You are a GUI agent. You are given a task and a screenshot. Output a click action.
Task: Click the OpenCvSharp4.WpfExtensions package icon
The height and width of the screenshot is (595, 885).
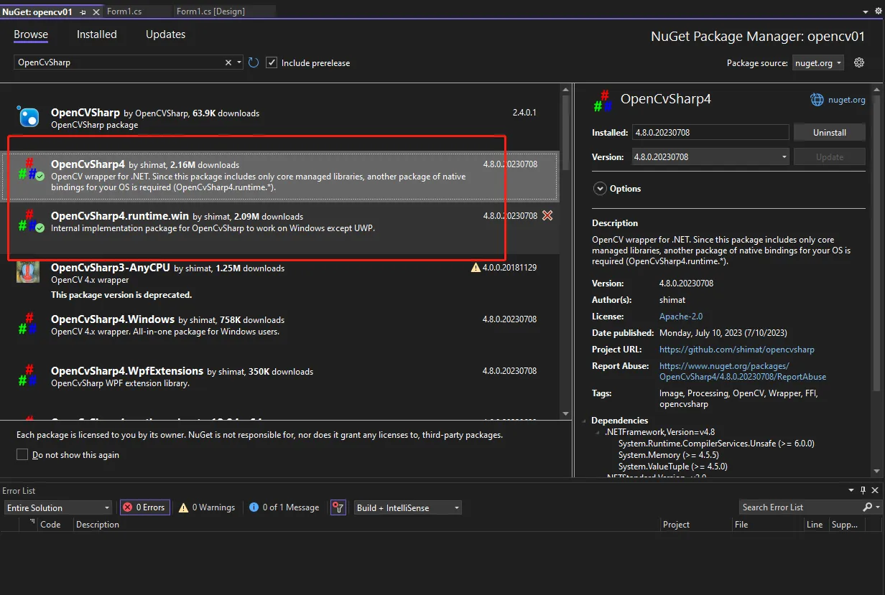click(28, 375)
